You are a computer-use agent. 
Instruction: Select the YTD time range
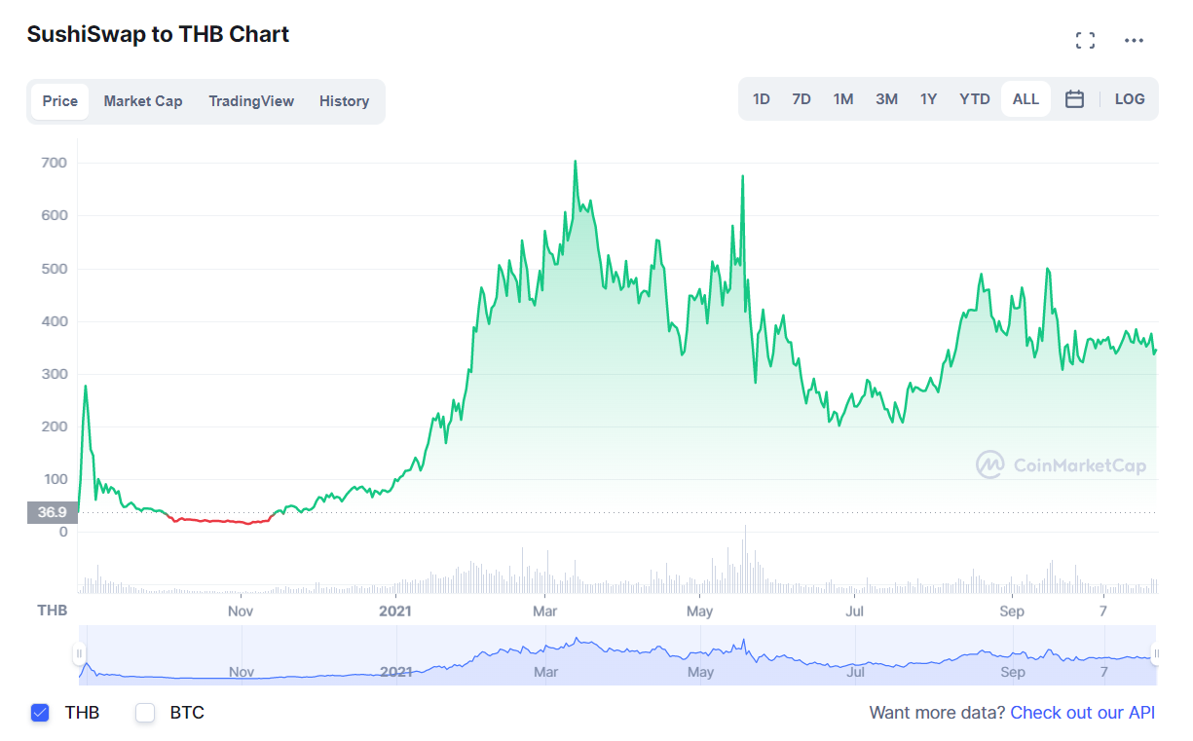point(975,98)
